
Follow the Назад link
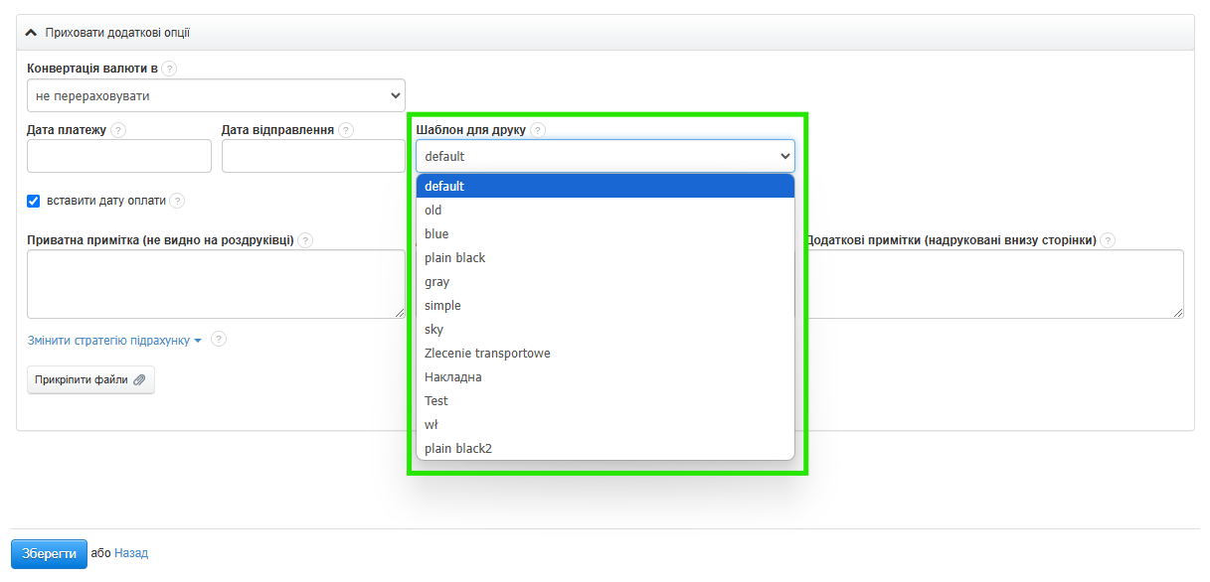131,553
